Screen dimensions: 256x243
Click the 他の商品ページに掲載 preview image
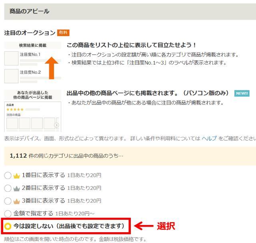pos(32,111)
